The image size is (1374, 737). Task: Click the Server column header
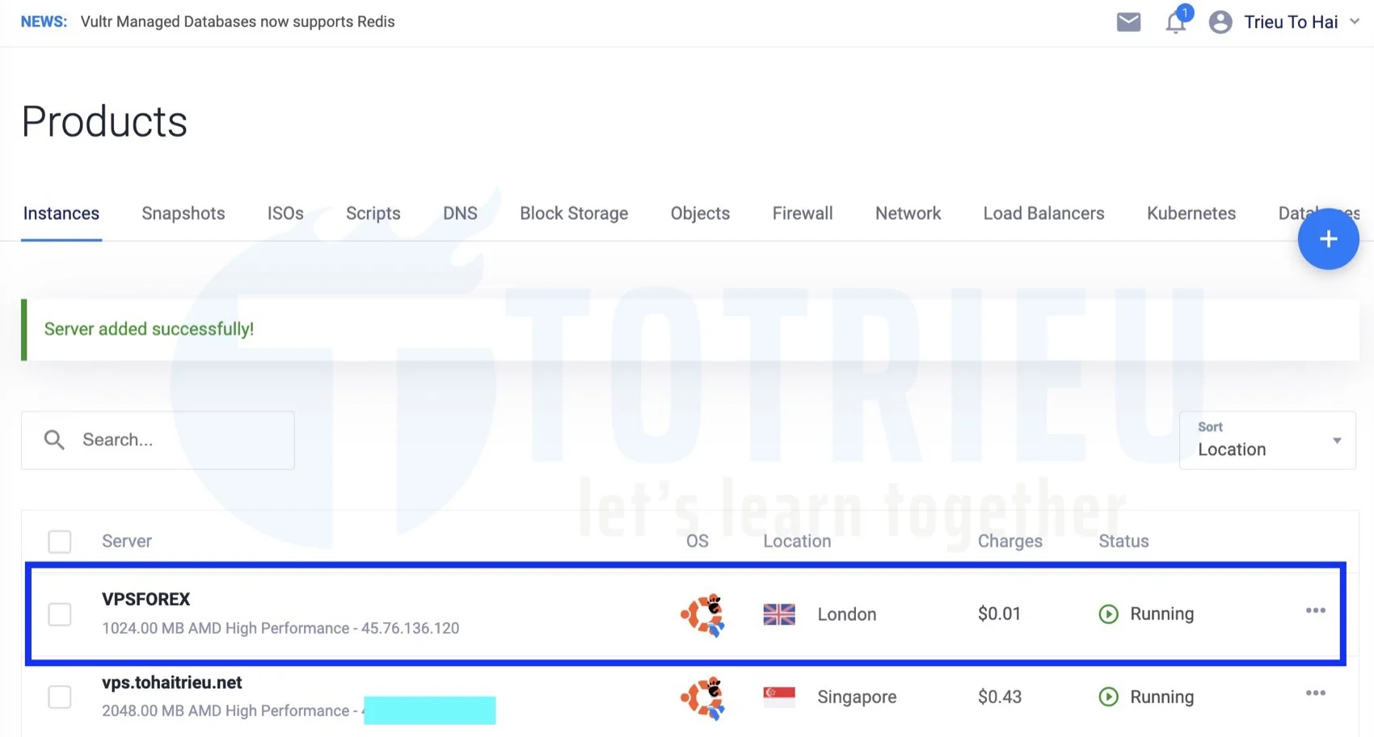[x=127, y=541]
